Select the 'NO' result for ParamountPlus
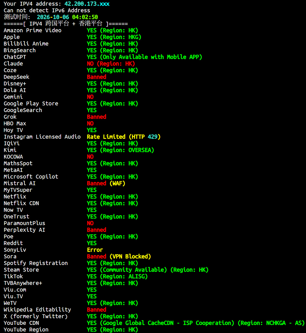306x333 pixels. pyautogui.click(x=90, y=223)
